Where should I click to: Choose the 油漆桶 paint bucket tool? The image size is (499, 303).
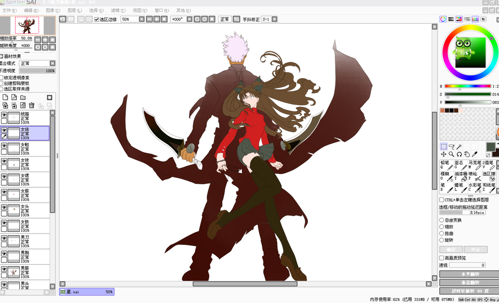461,176
